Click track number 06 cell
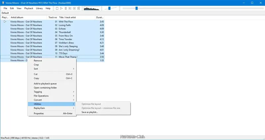 click(x=56, y=39)
